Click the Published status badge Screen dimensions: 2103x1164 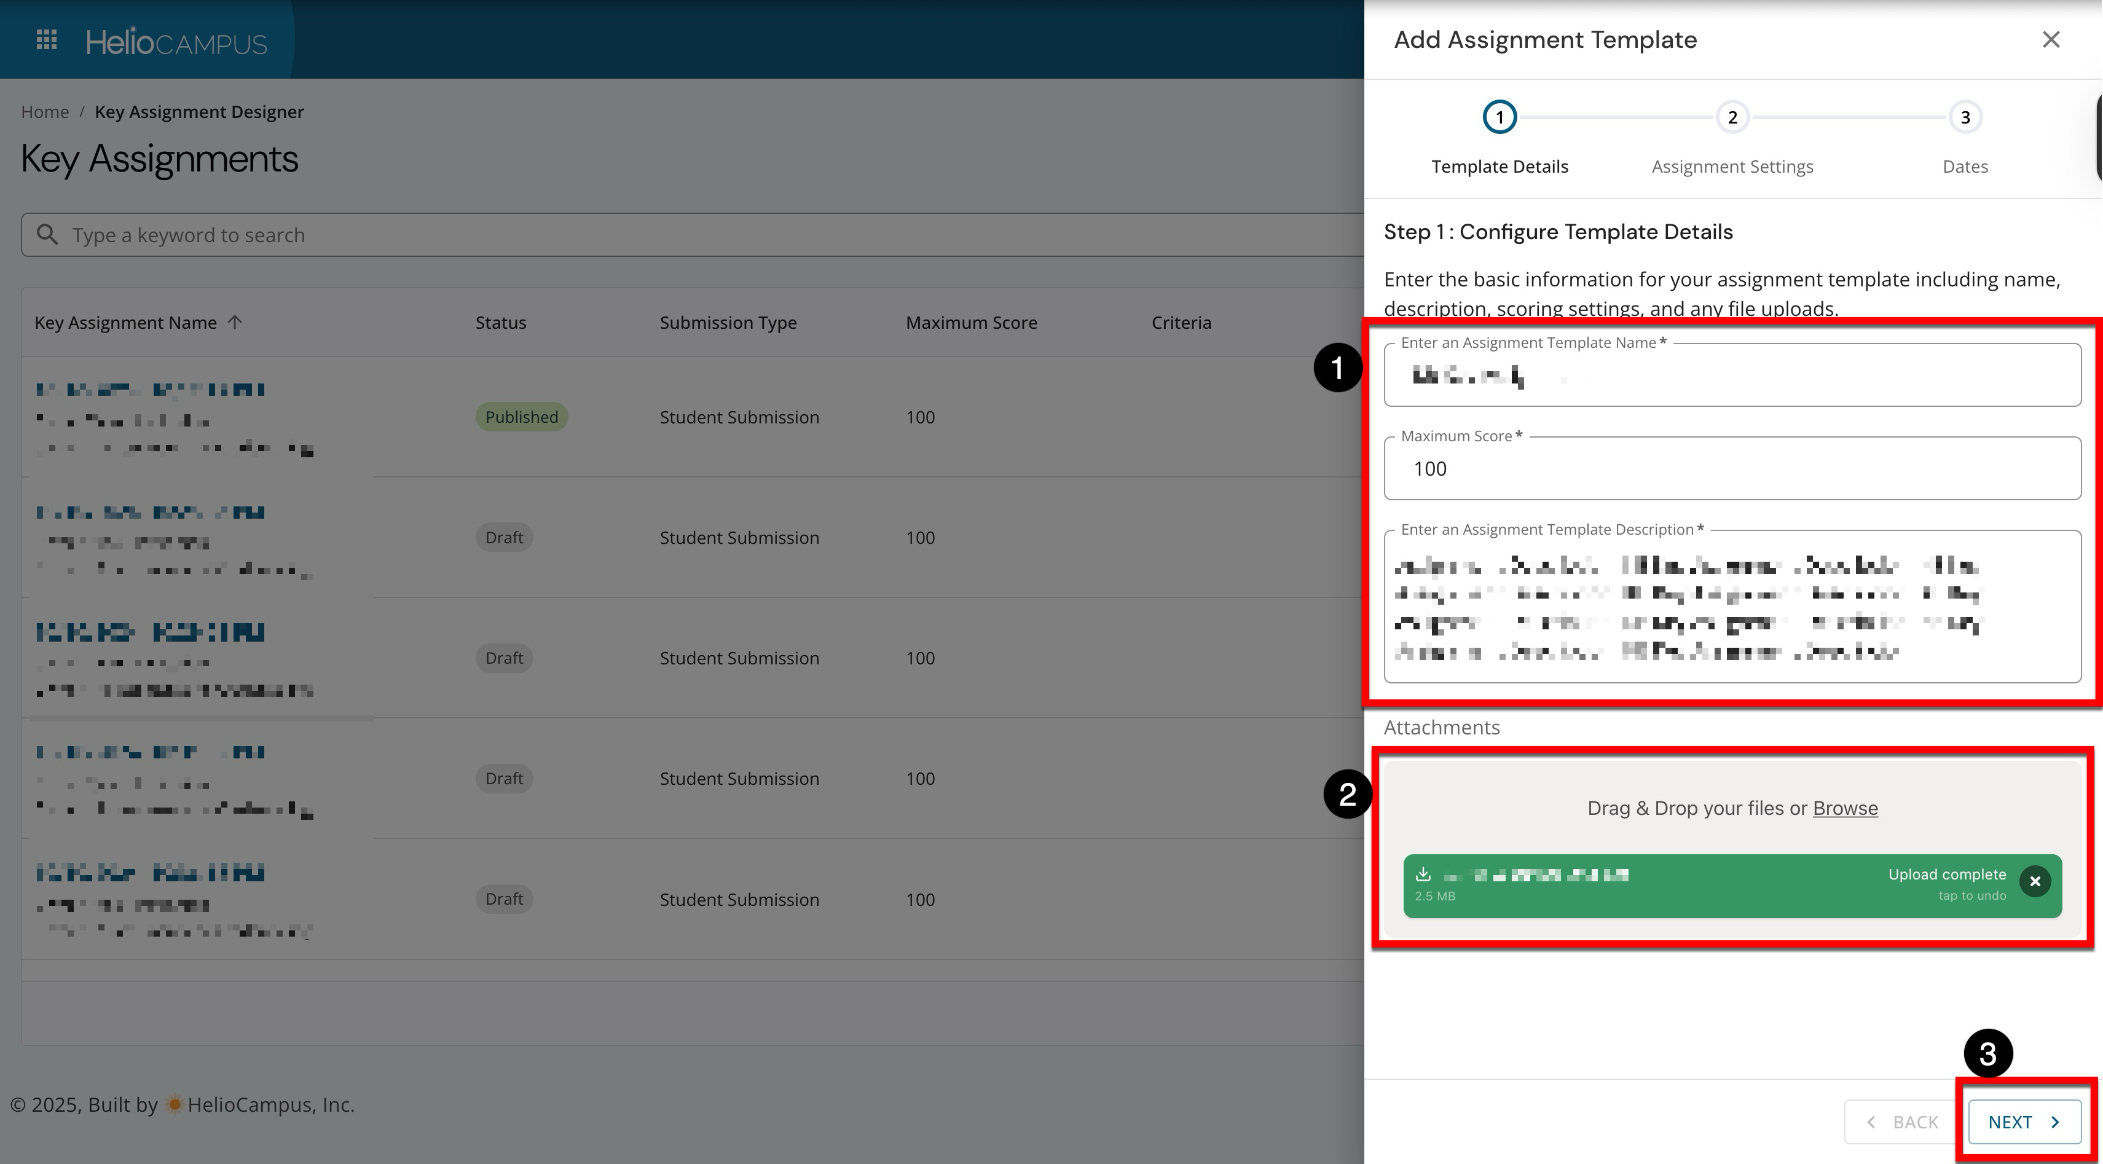(x=521, y=417)
